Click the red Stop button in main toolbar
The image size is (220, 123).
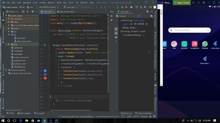(x=126, y=7)
